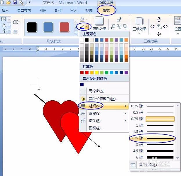Select 1 磅 line weight
This screenshot has height=176, width=181.
[152, 125]
